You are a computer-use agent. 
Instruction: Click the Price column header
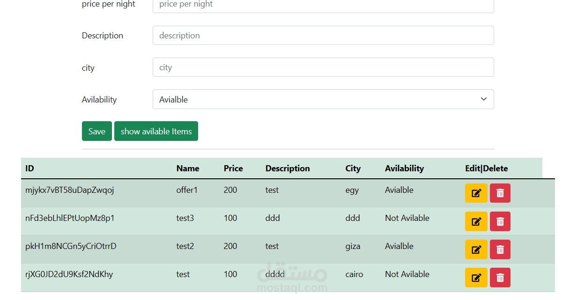(x=233, y=168)
